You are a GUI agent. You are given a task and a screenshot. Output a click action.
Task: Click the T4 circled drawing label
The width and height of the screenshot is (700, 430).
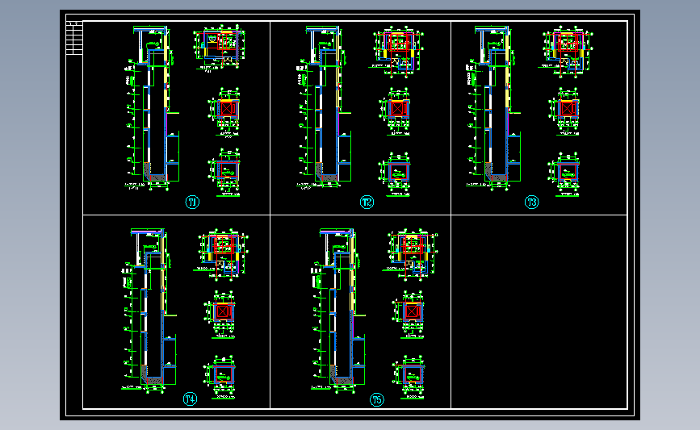pos(190,399)
